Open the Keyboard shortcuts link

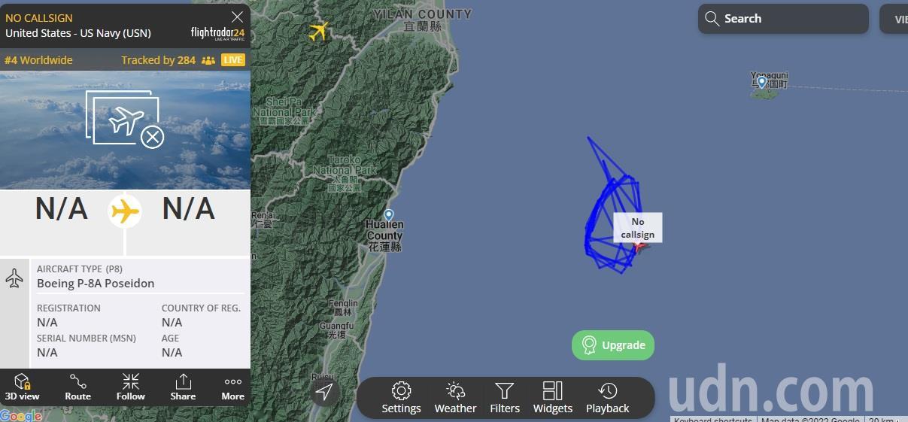pyautogui.click(x=712, y=419)
